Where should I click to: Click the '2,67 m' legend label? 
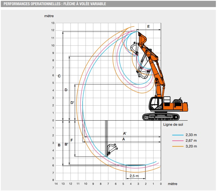tap(191, 141)
